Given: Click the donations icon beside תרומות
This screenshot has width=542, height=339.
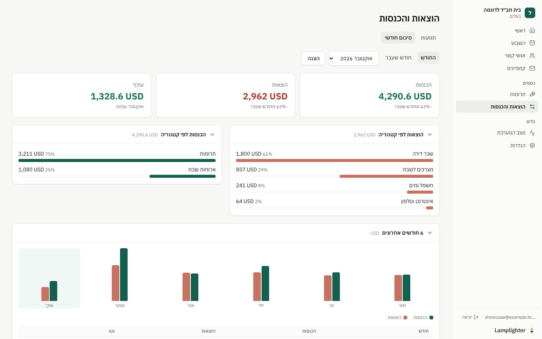Looking at the screenshot, I should (532, 94).
